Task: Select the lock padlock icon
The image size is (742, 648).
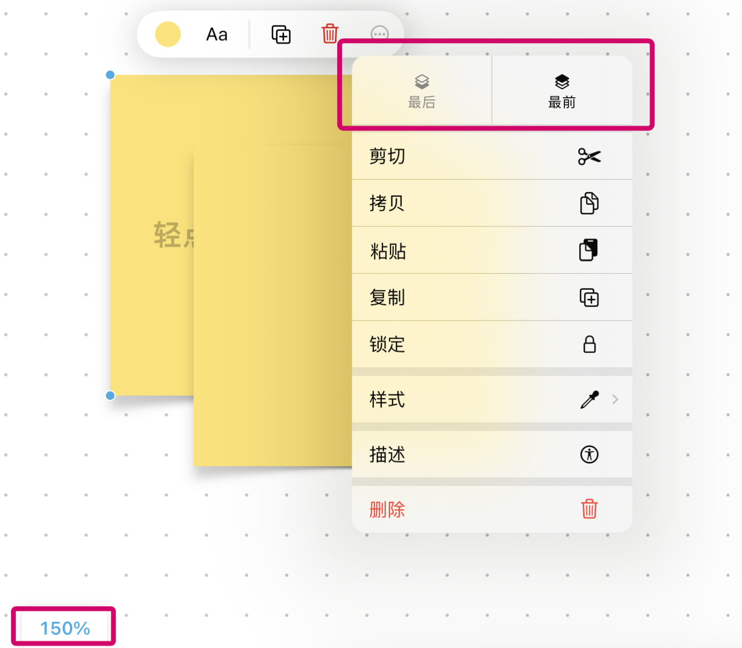Action: 589,345
